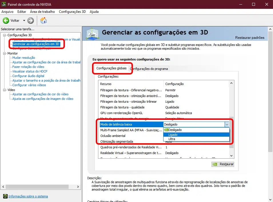Open the Ajuda menu

click(x=94, y=12)
